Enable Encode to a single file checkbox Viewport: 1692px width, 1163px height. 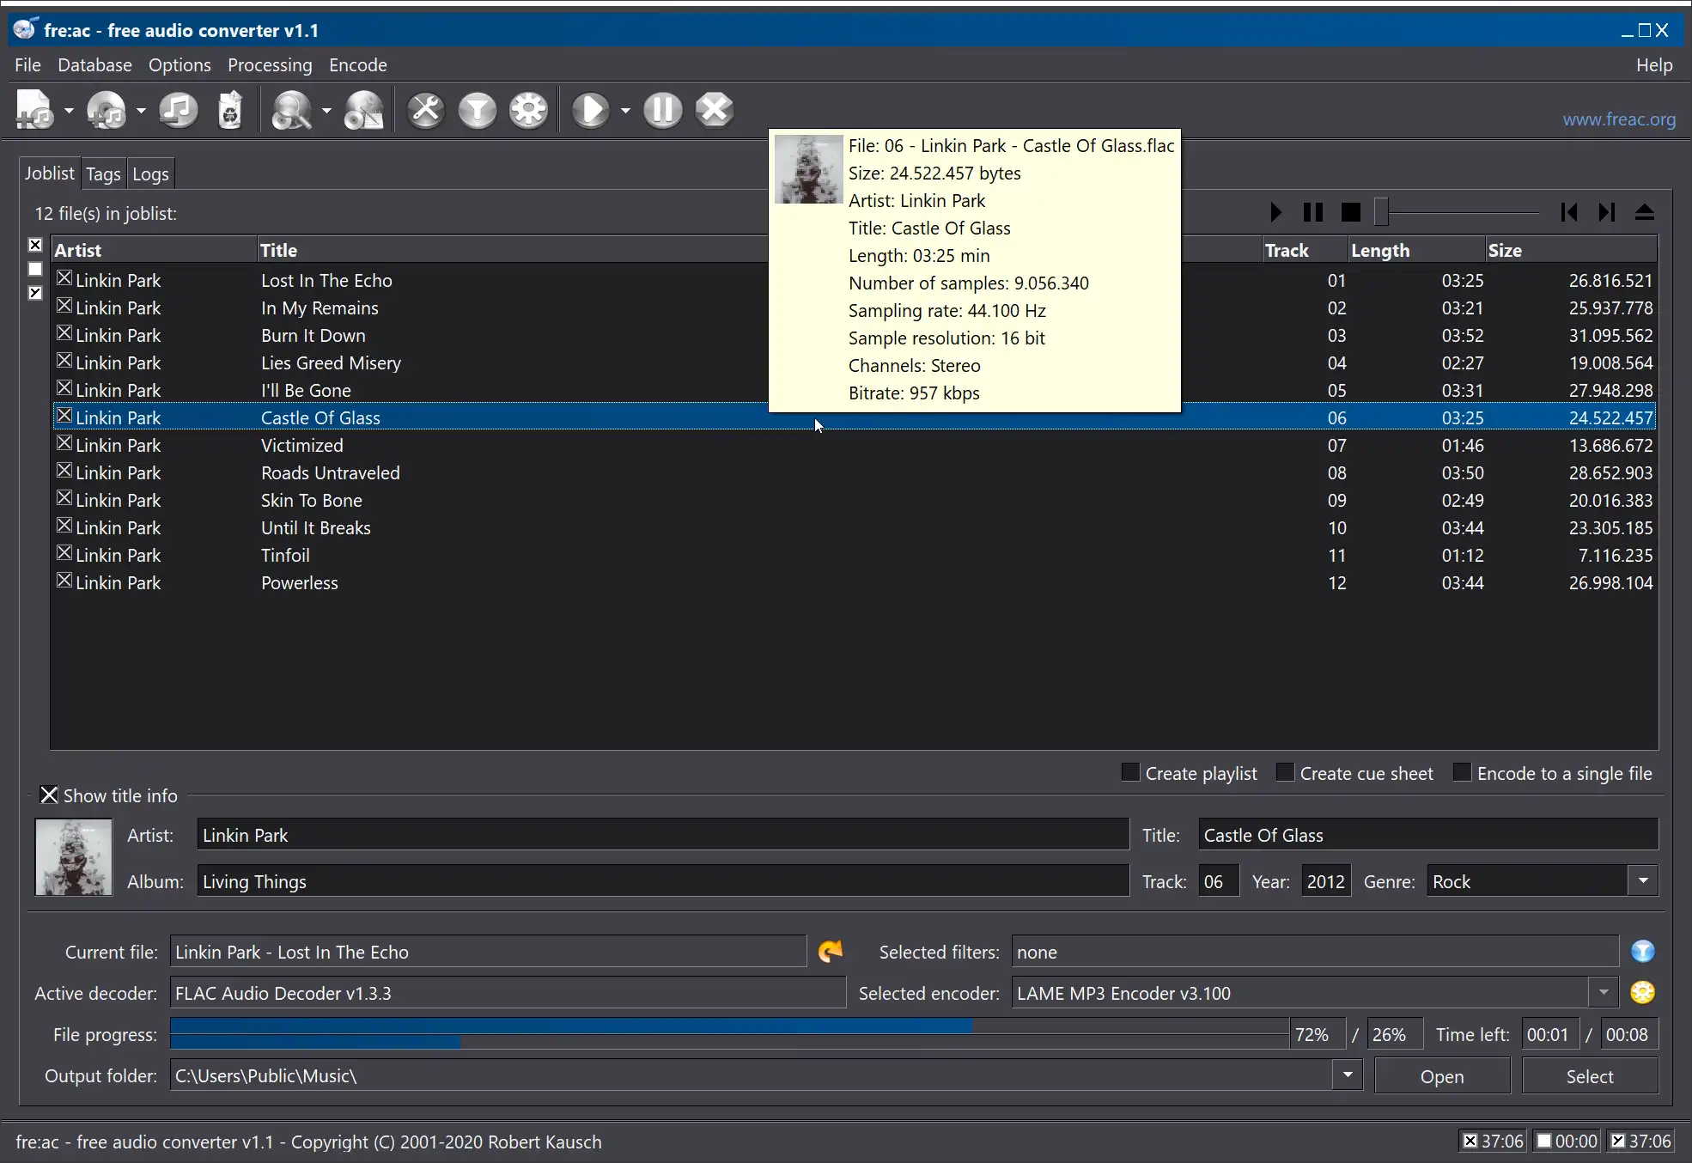tap(1459, 773)
